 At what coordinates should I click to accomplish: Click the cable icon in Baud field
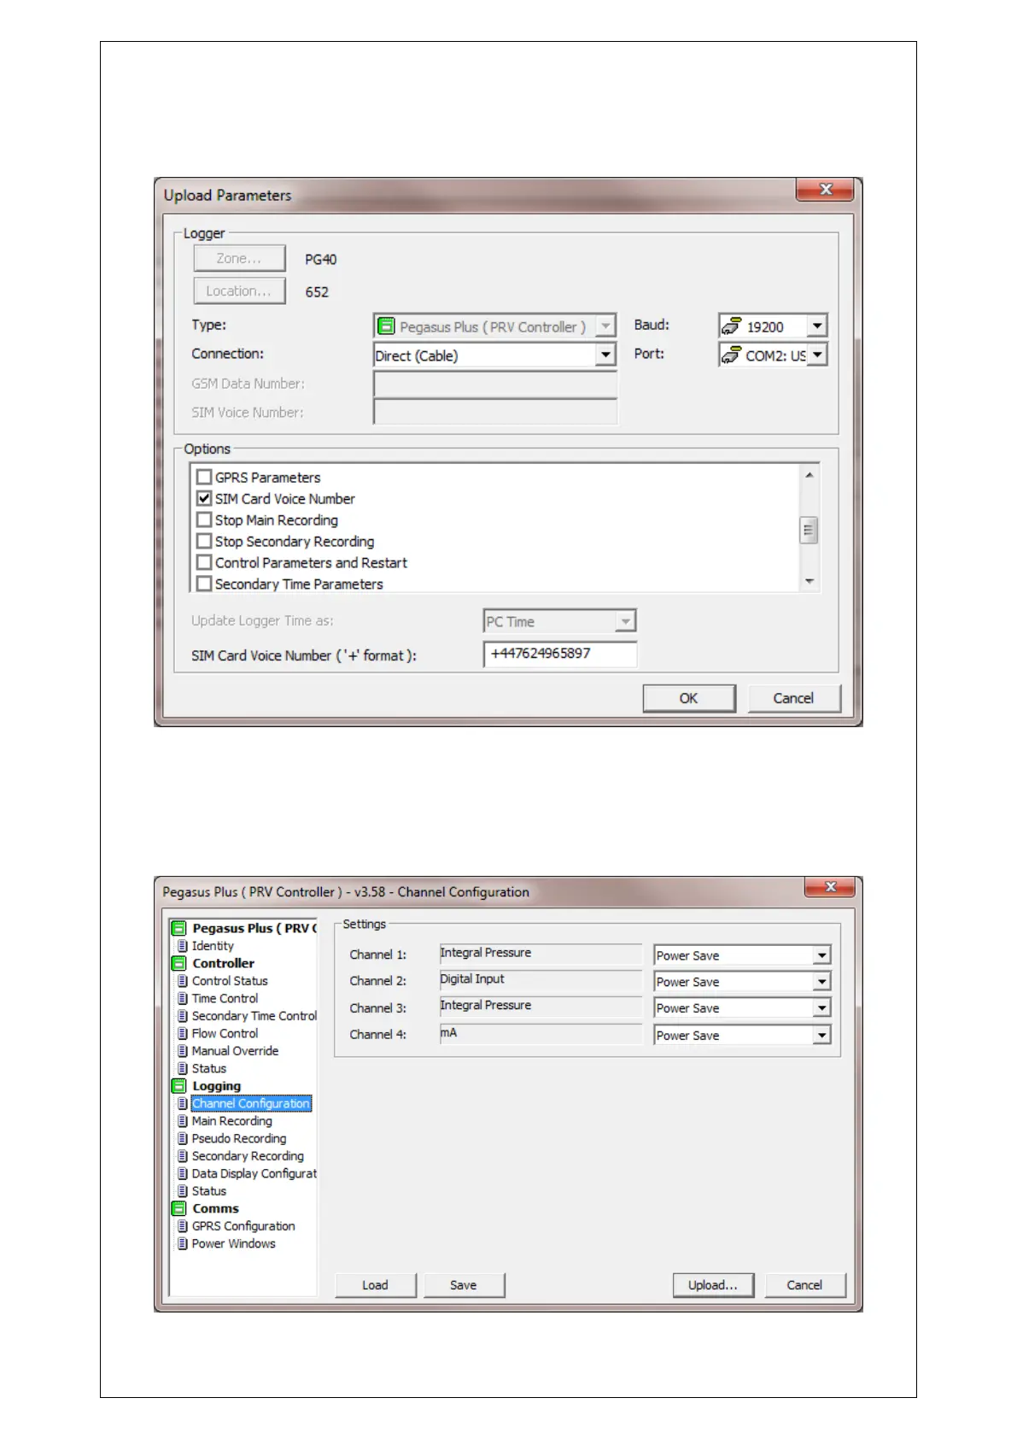(x=731, y=326)
